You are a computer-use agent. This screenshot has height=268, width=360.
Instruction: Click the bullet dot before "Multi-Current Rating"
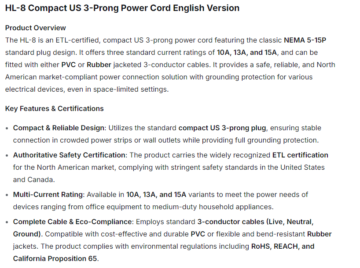click(x=6, y=195)
